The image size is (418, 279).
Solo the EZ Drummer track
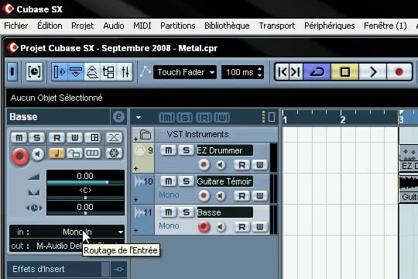tap(186, 150)
